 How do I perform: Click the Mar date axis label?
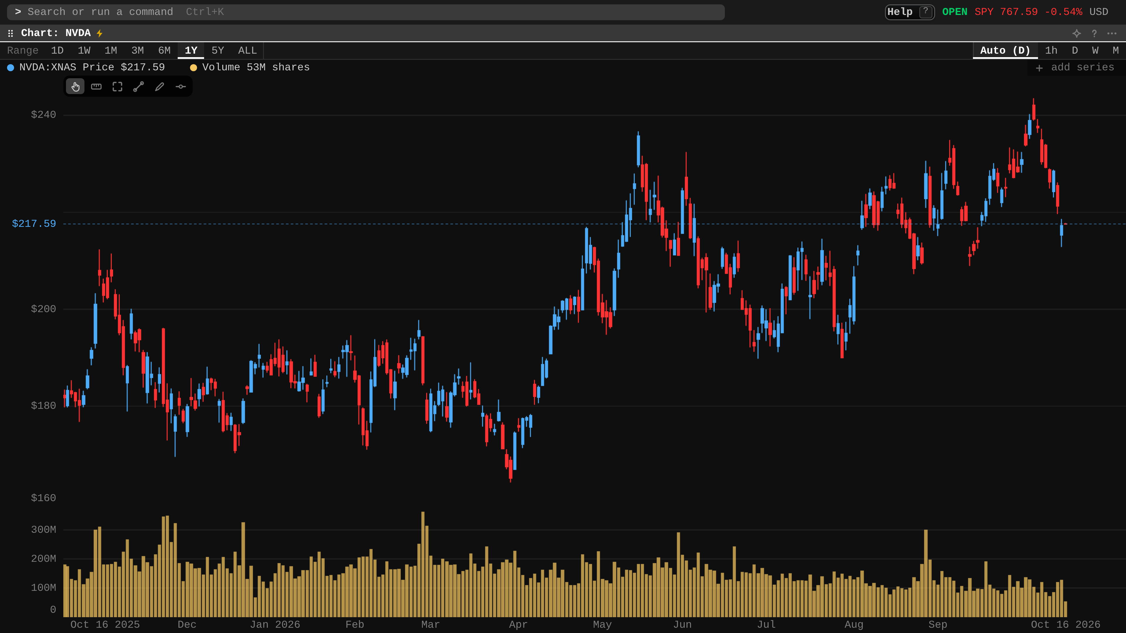coord(430,625)
